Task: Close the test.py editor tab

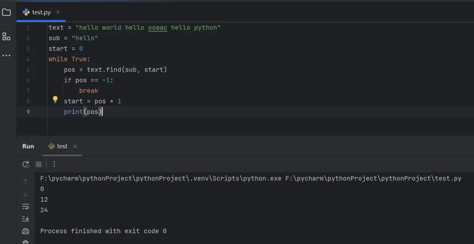Action: pos(58,12)
